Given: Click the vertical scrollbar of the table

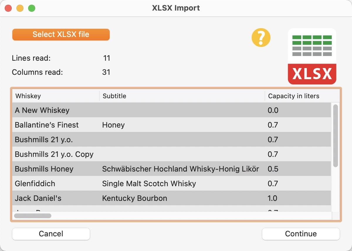Looking at the screenshot, I should click(336, 136).
